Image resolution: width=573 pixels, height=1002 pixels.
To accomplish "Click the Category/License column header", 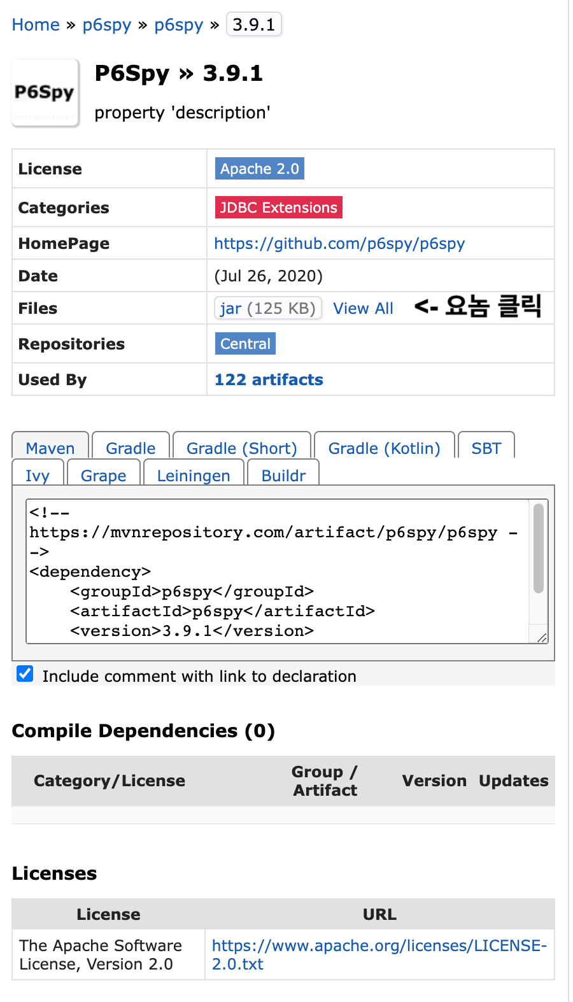I will point(110,780).
